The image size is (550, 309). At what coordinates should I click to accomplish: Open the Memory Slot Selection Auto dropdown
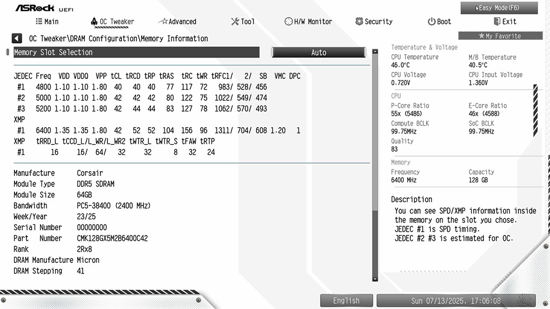point(319,53)
